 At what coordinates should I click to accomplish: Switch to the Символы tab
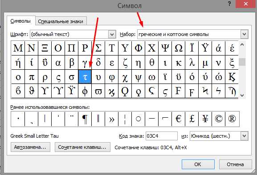point(20,21)
